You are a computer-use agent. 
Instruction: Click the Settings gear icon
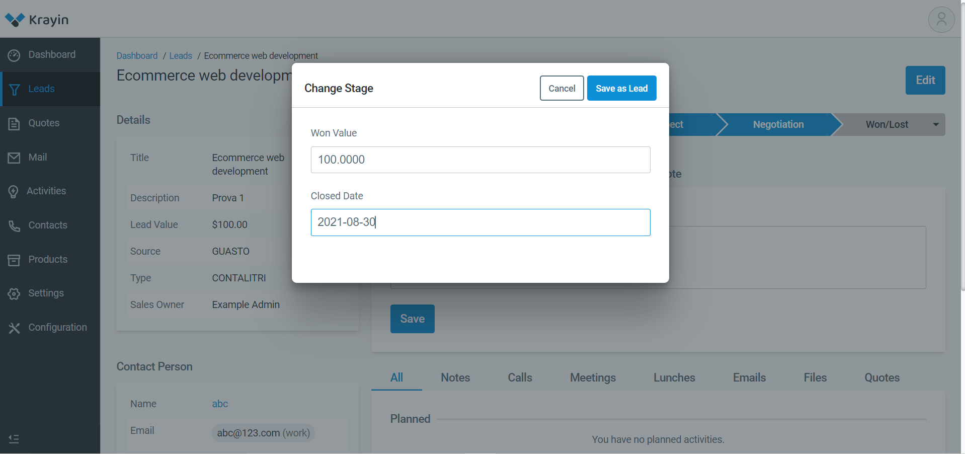pyautogui.click(x=14, y=294)
